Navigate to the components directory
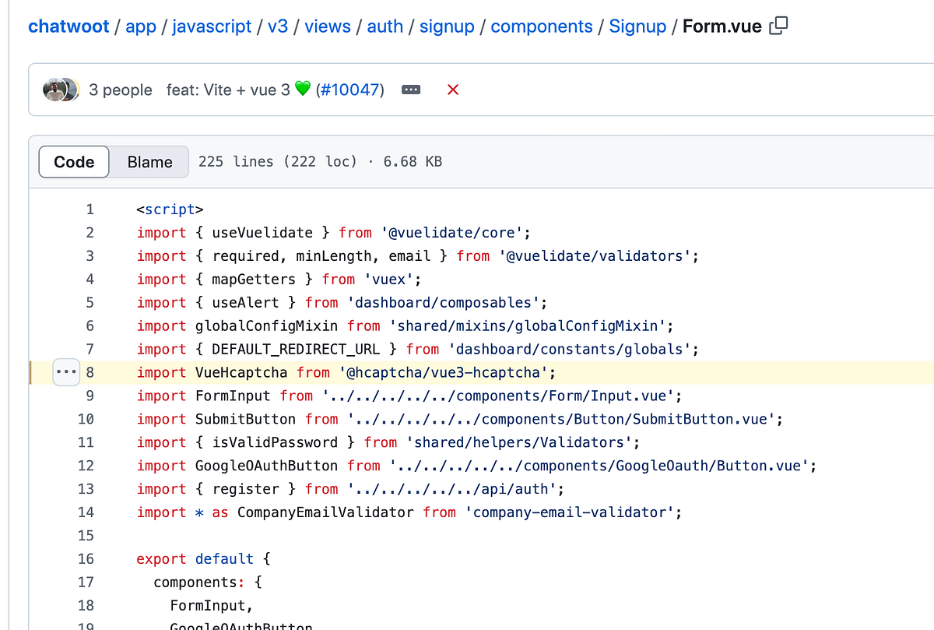This screenshot has width=934, height=630. coord(542,26)
